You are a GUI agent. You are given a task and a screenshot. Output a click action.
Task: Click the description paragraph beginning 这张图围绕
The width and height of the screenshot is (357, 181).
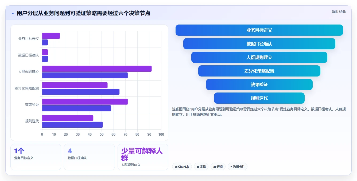[x=259, y=112]
